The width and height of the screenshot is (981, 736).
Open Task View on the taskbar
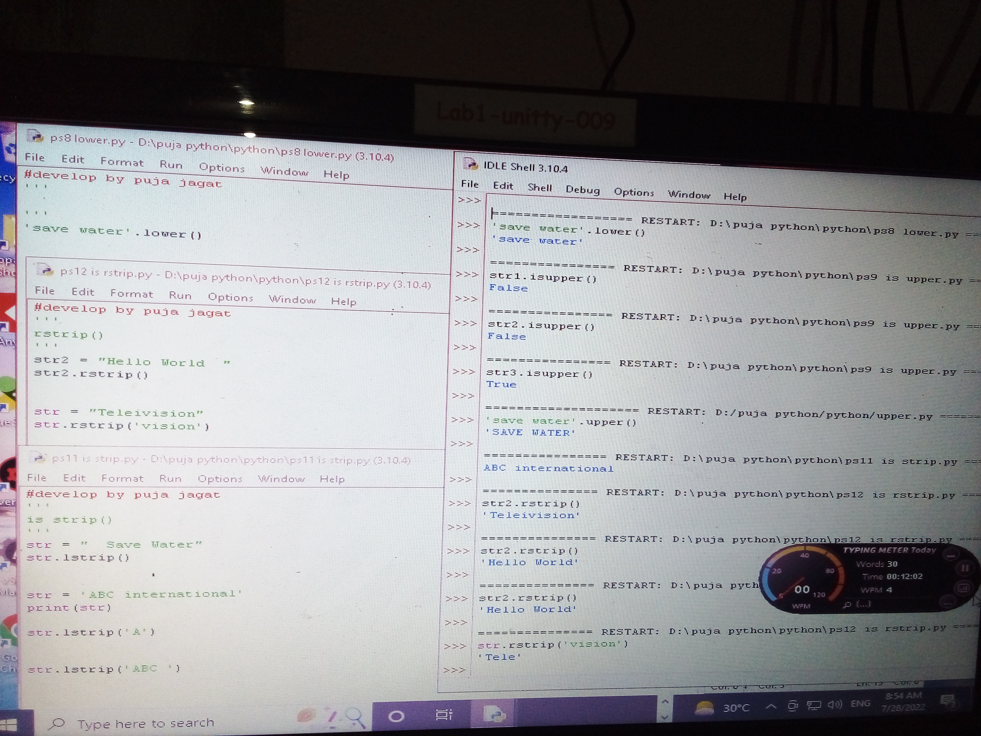pos(444,715)
